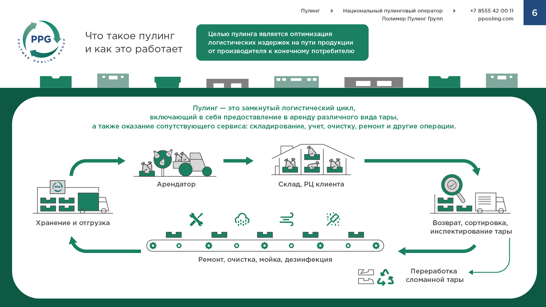
Task: Click the client warehouse building illustration
Action: tap(313, 160)
